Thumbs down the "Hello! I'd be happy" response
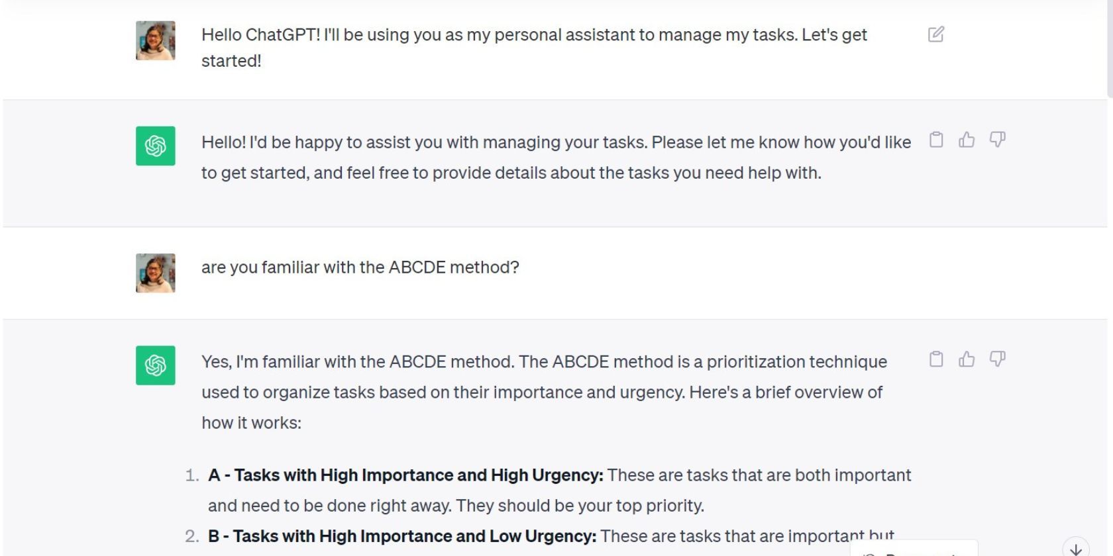The width and height of the screenshot is (1113, 556). click(x=997, y=140)
